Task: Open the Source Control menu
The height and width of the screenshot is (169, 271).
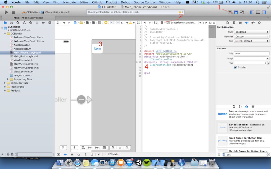Action: pos(145,2)
